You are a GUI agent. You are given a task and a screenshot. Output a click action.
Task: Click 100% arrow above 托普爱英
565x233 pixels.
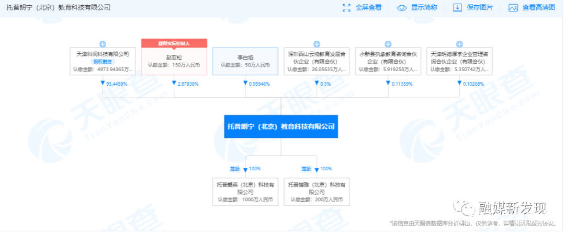(x=245, y=169)
